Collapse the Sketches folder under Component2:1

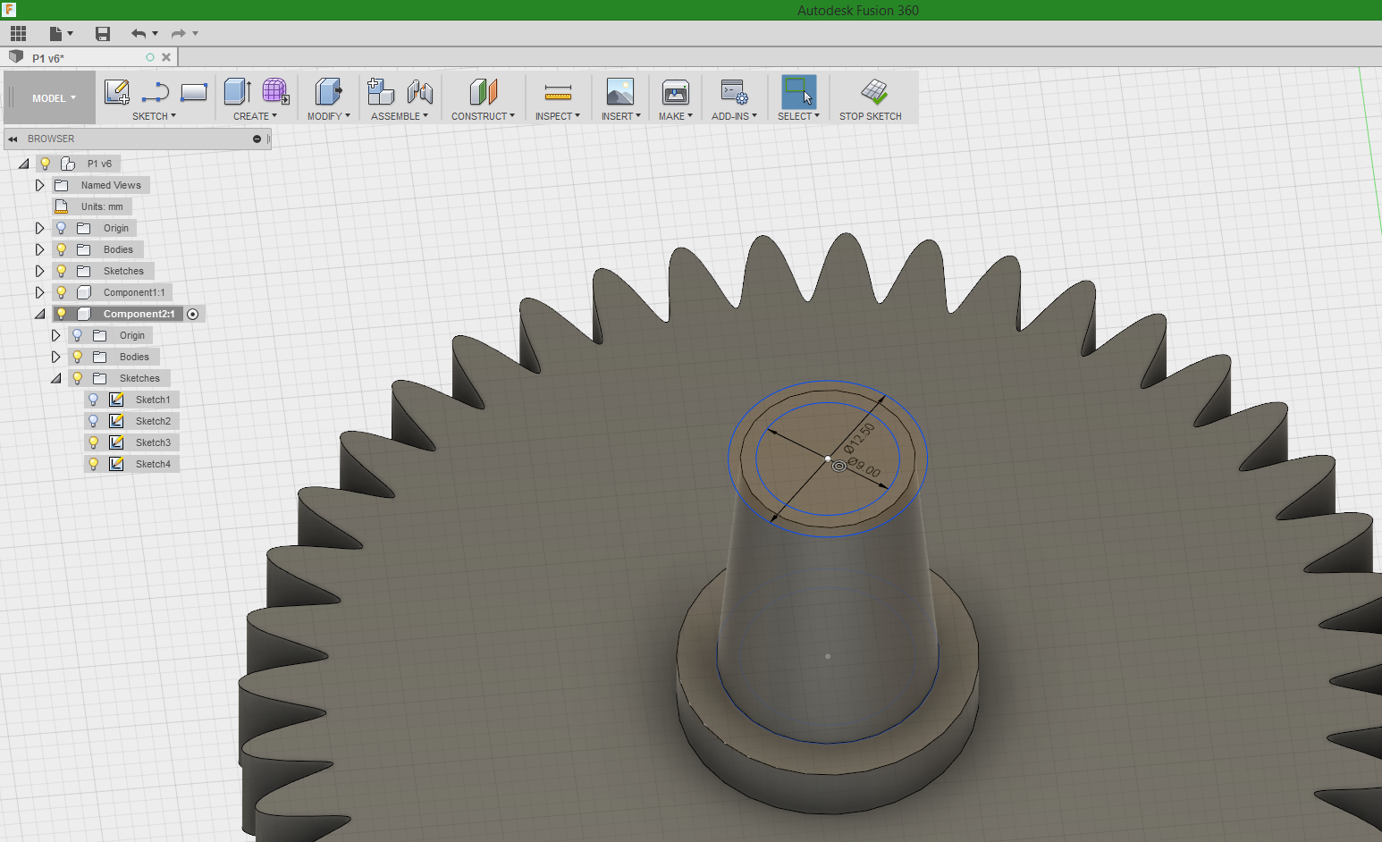[56, 378]
